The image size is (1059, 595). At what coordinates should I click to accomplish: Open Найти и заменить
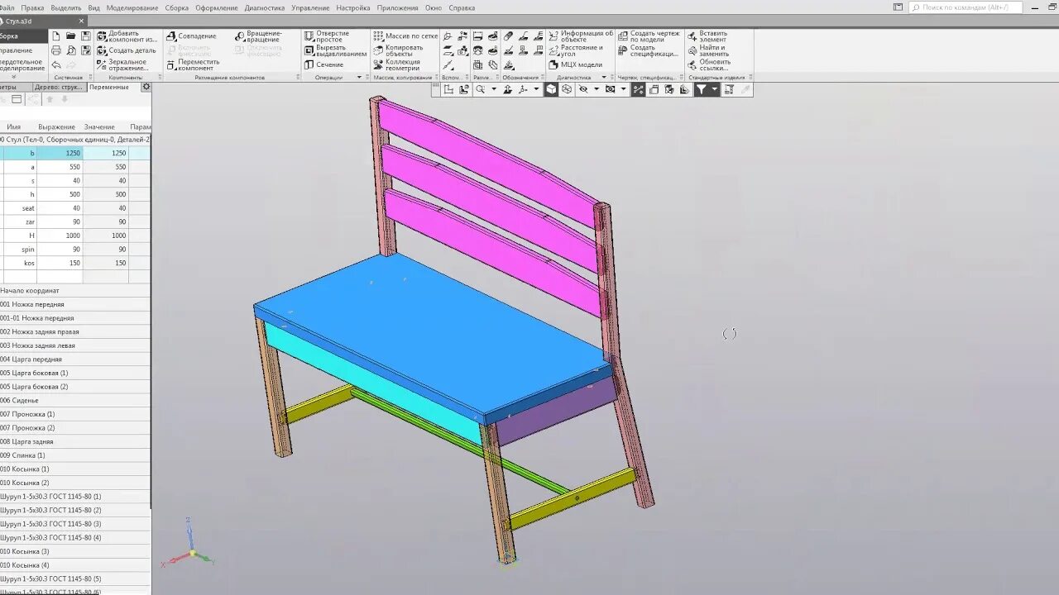pos(708,50)
